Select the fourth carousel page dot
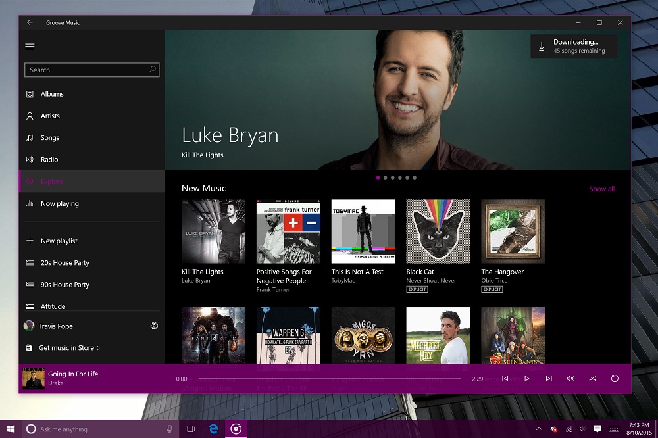Screen dimensions: 658x438 click(x=400, y=178)
